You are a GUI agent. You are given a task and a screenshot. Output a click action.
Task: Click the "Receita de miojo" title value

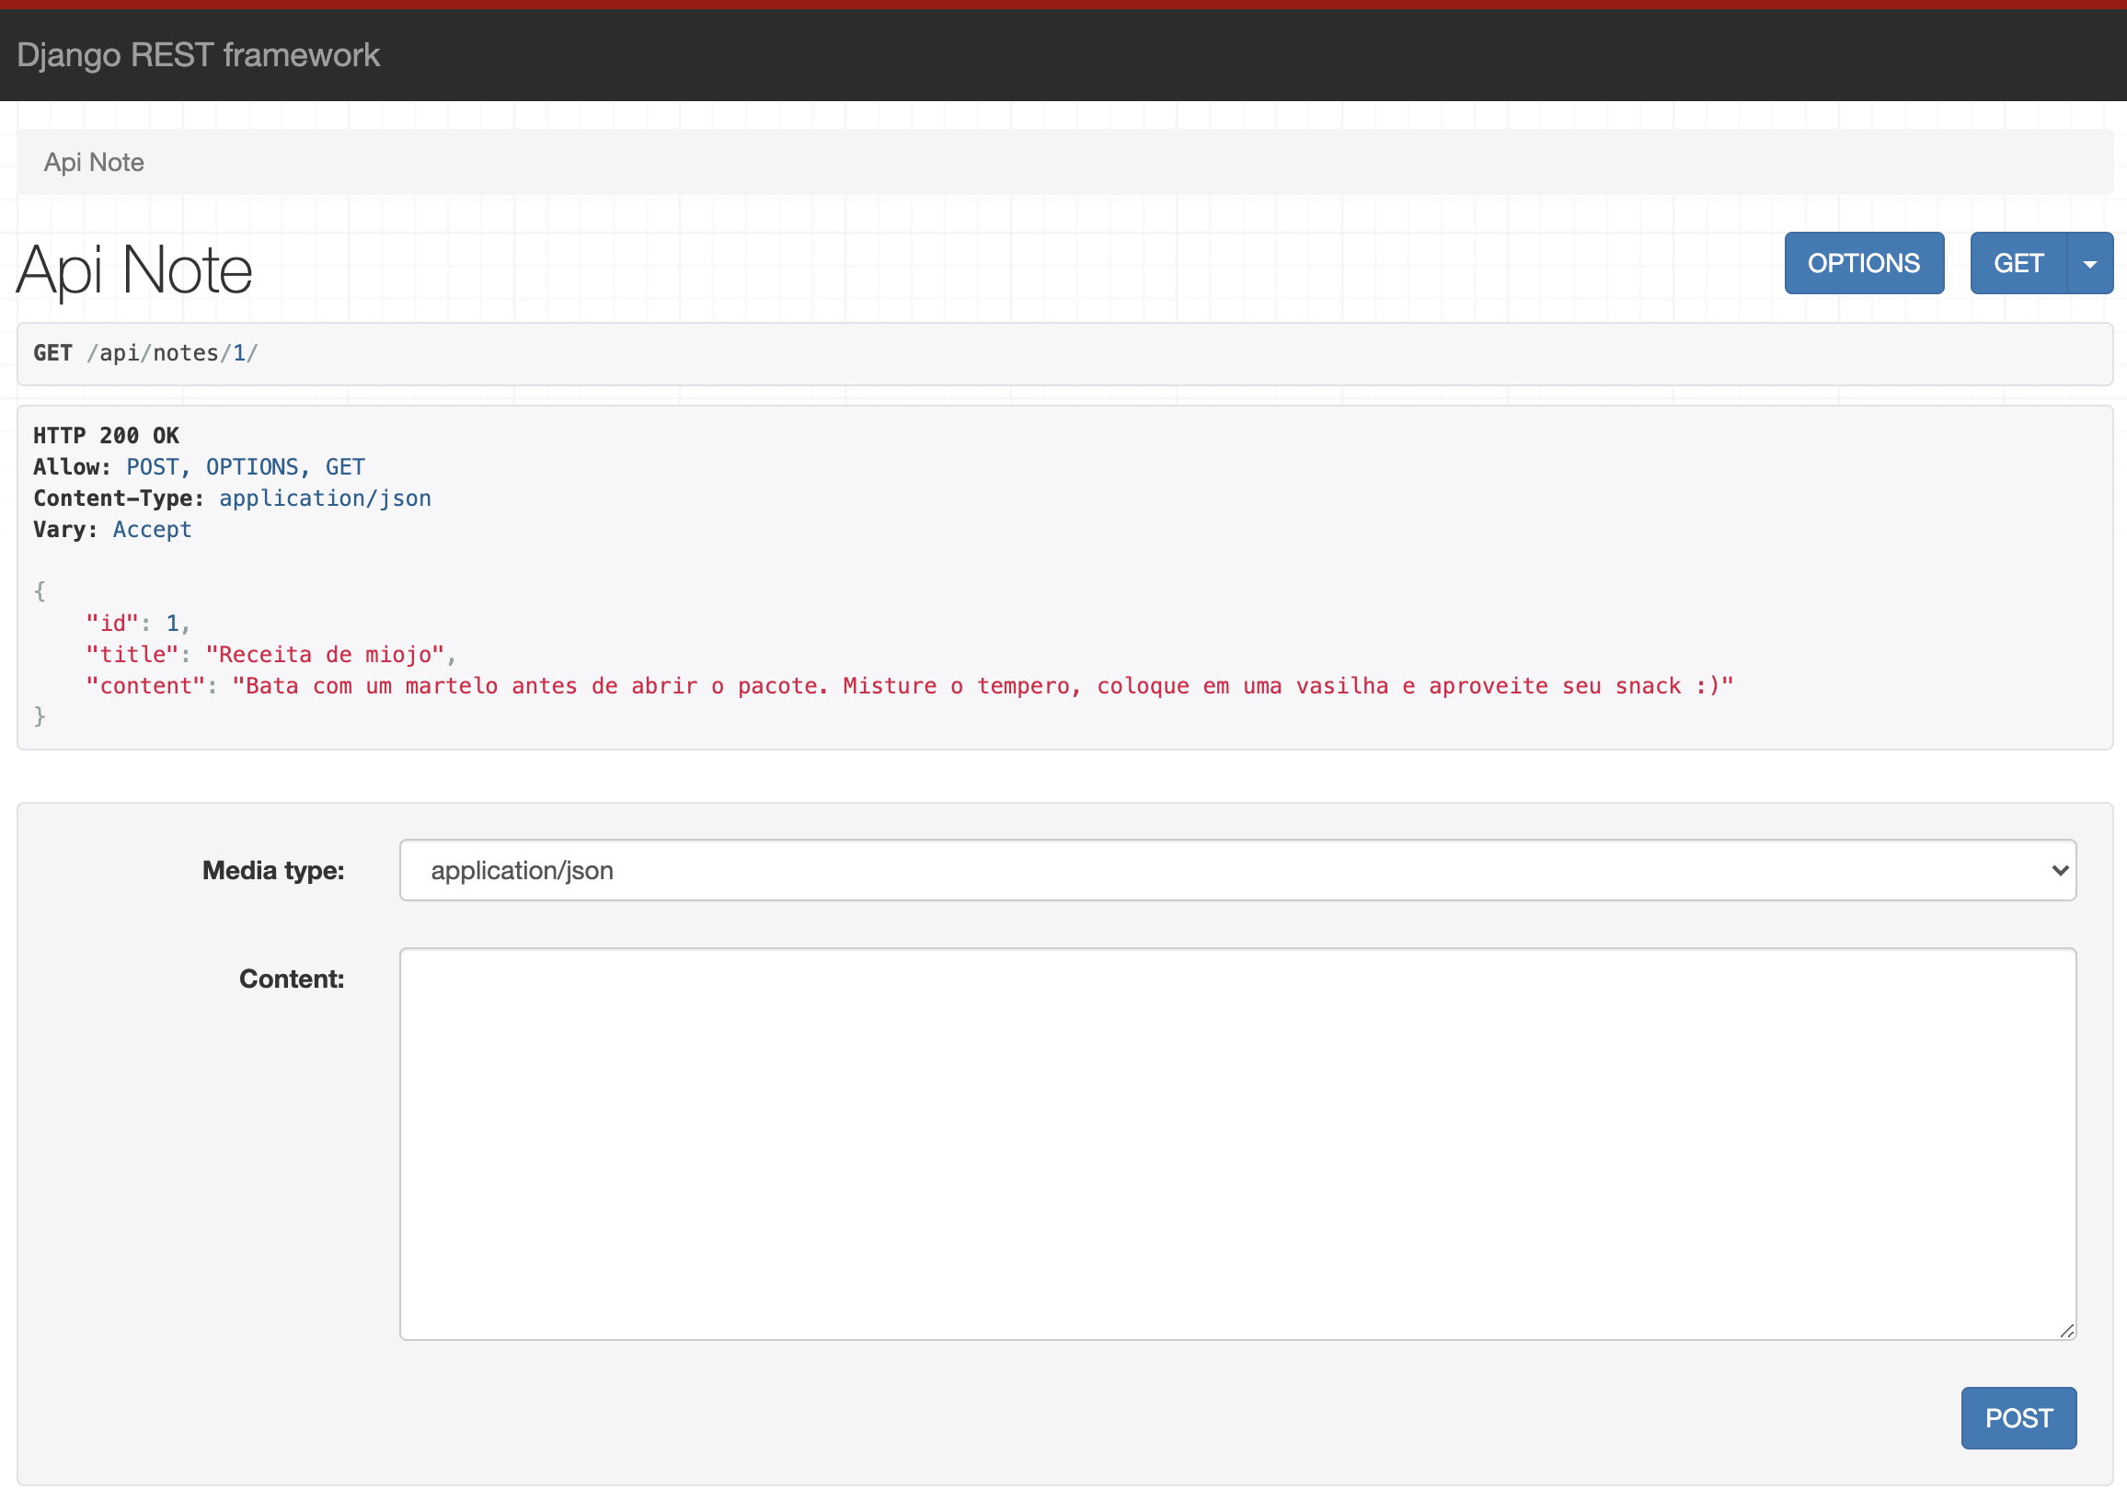[325, 655]
